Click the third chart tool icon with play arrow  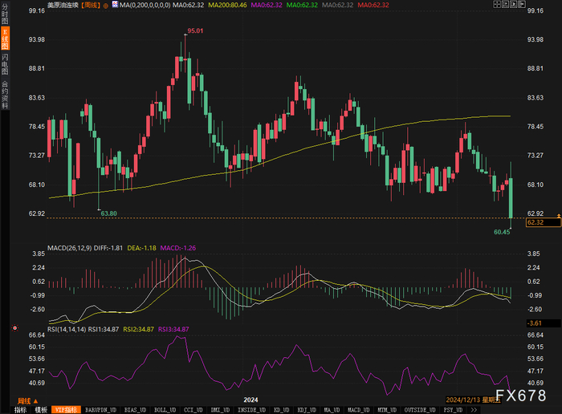[514, 4]
